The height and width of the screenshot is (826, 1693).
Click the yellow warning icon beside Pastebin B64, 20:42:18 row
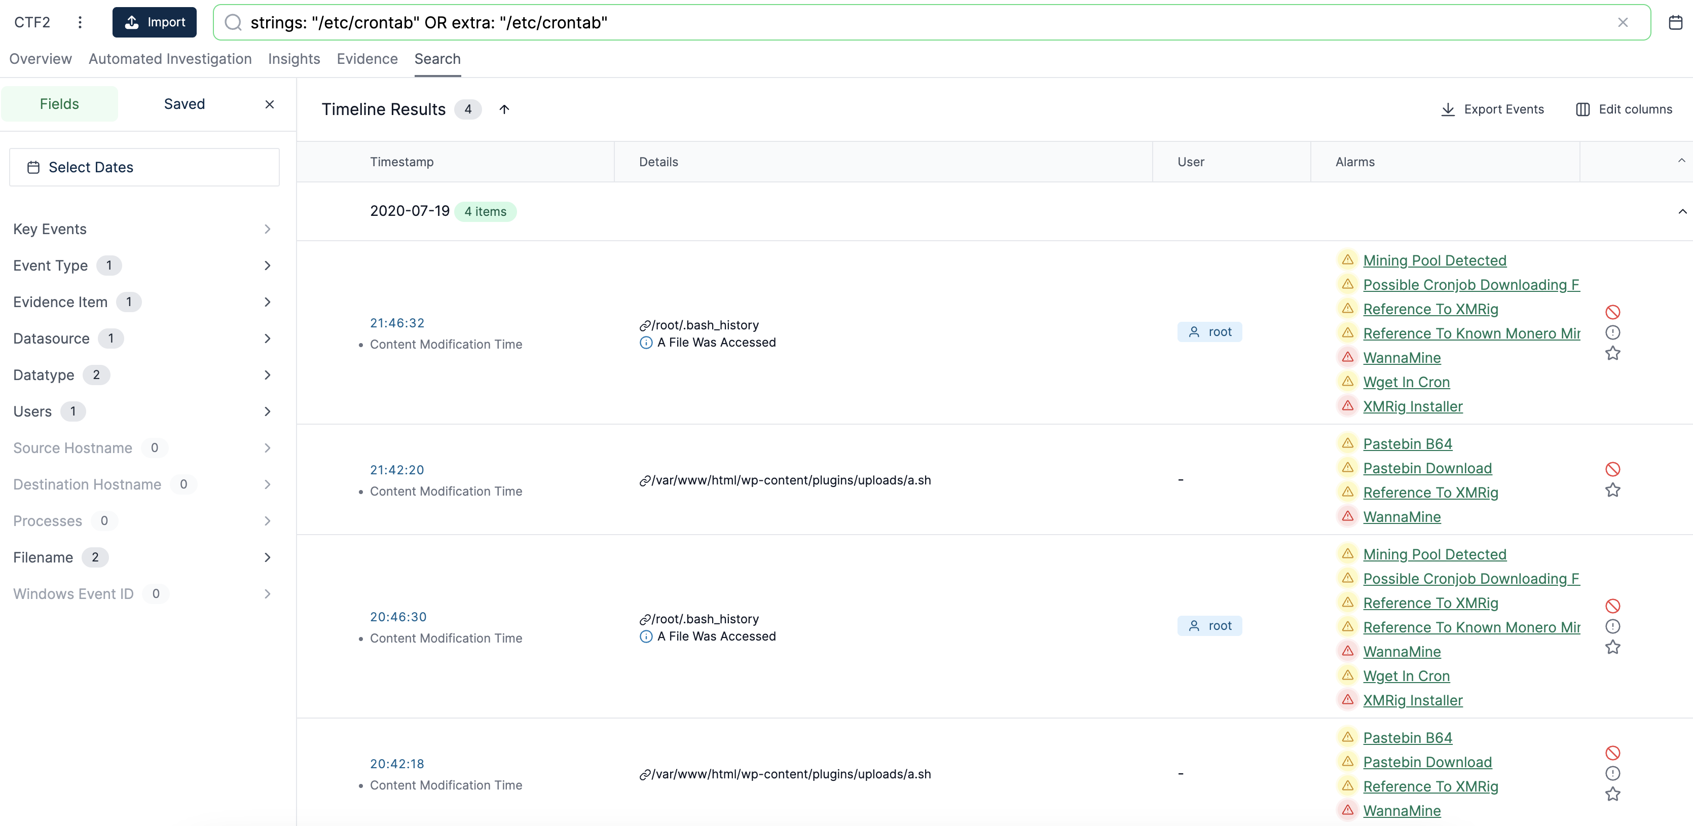[x=1347, y=737]
